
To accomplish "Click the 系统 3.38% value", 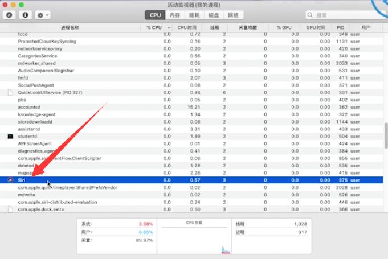I will [146, 224].
